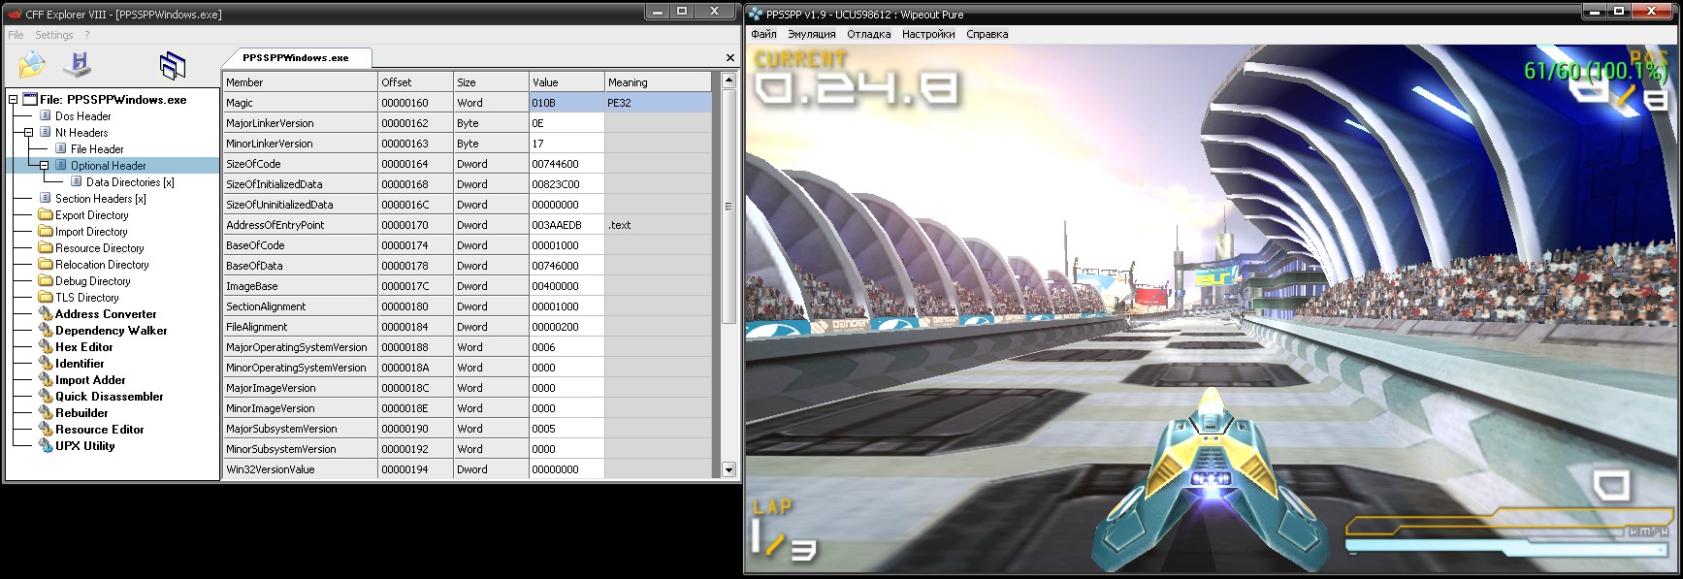Click the Magic value 010B cell
The height and width of the screenshot is (579, 1683).
coord(566,103)
